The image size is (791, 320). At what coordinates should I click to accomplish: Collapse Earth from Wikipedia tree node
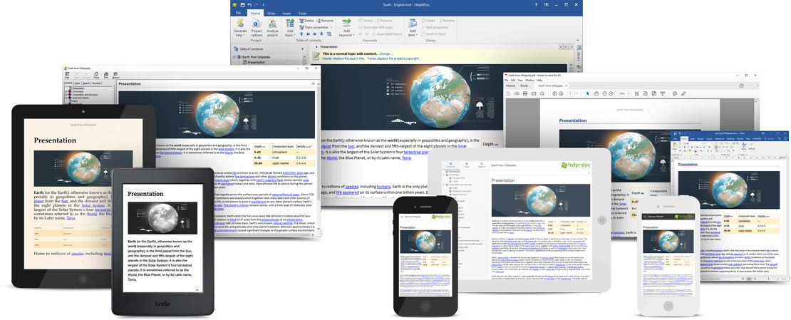[234, 56]
